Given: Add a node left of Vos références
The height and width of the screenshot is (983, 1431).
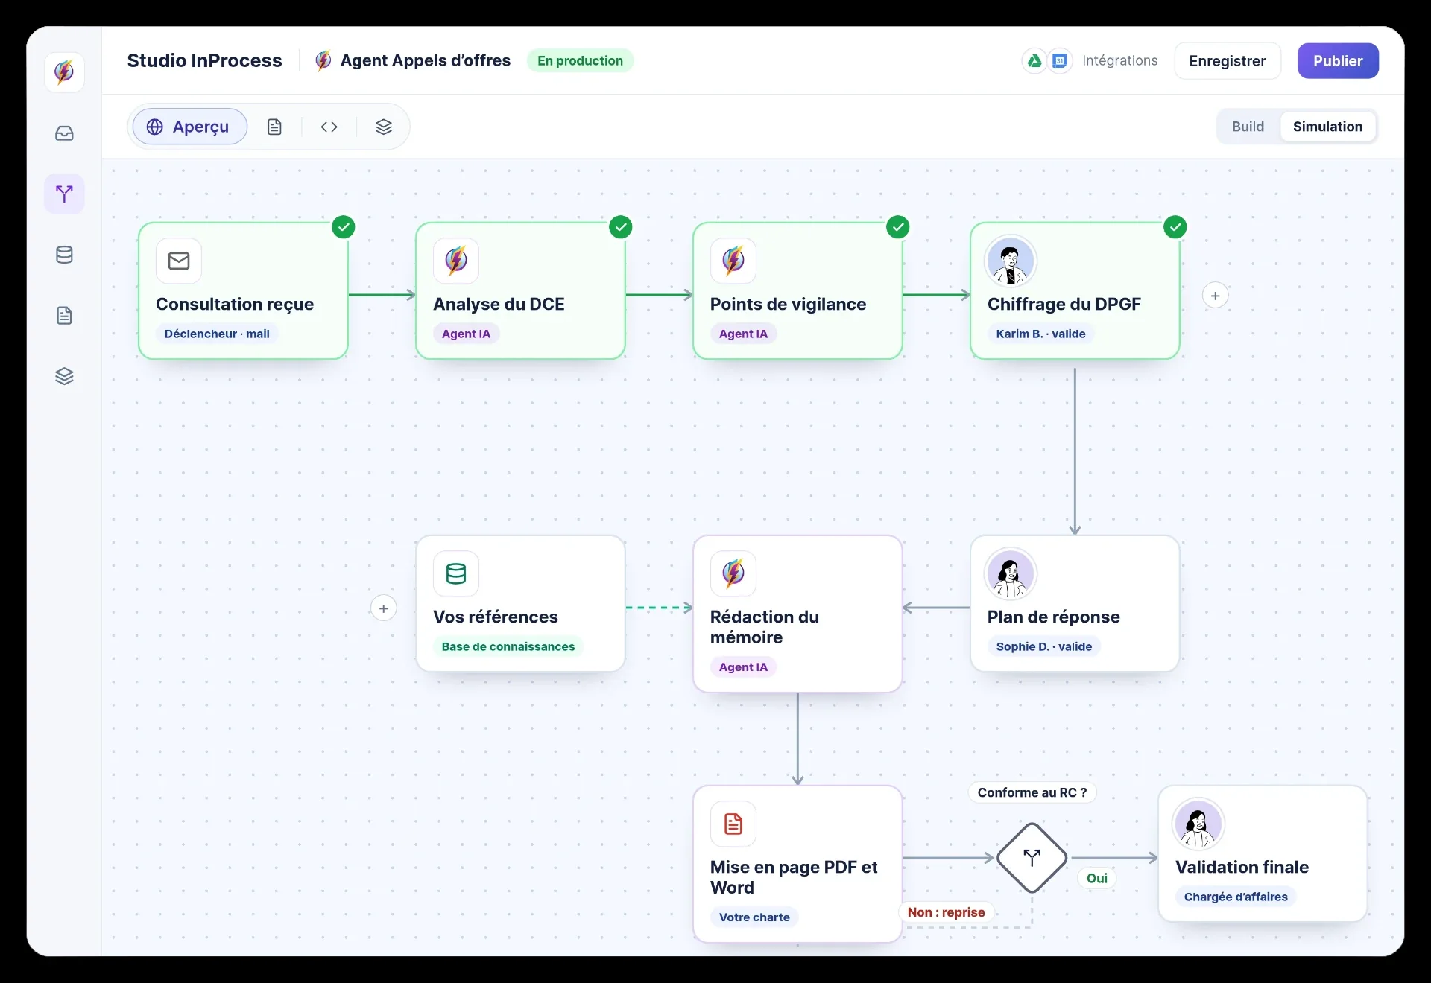Looking at the screenshot, I should coord(384,608).
